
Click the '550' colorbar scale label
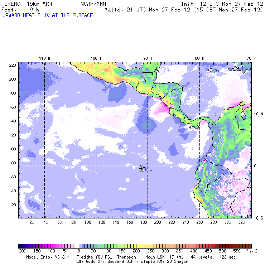[x=237, y=251]
